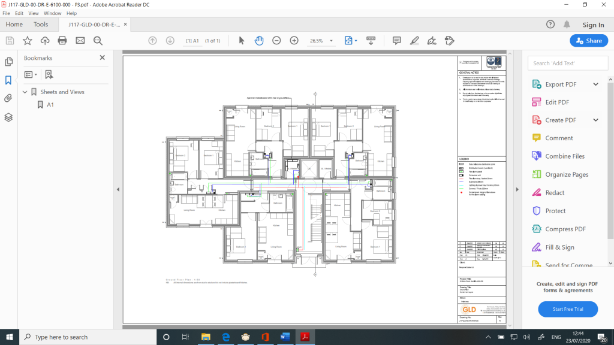Choose the Selection arrow tool
The image size is (614, 345).
(242, 41)
